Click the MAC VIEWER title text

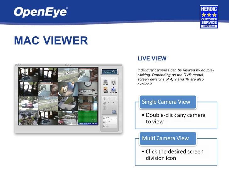[51, 40]
